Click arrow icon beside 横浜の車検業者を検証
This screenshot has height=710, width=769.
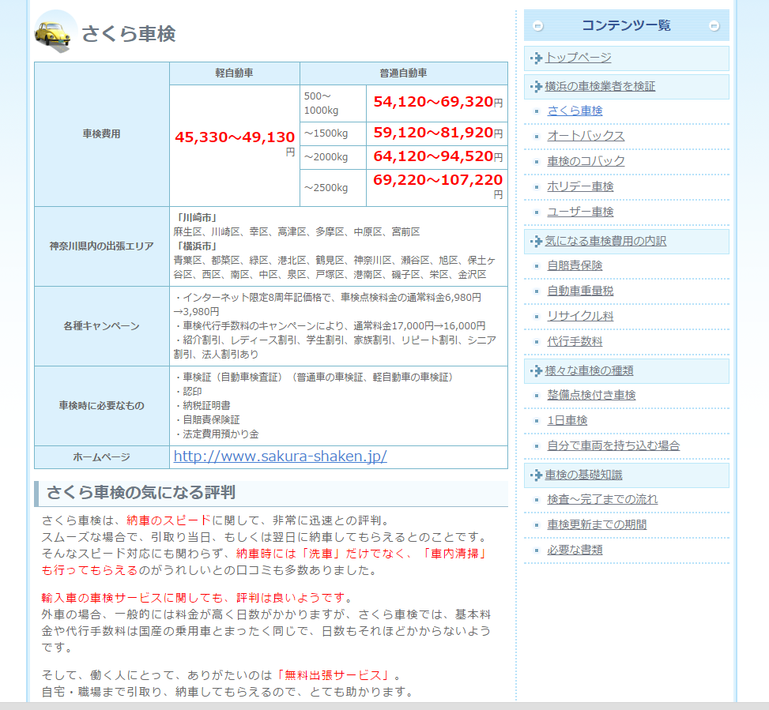(x=537, y=86)
